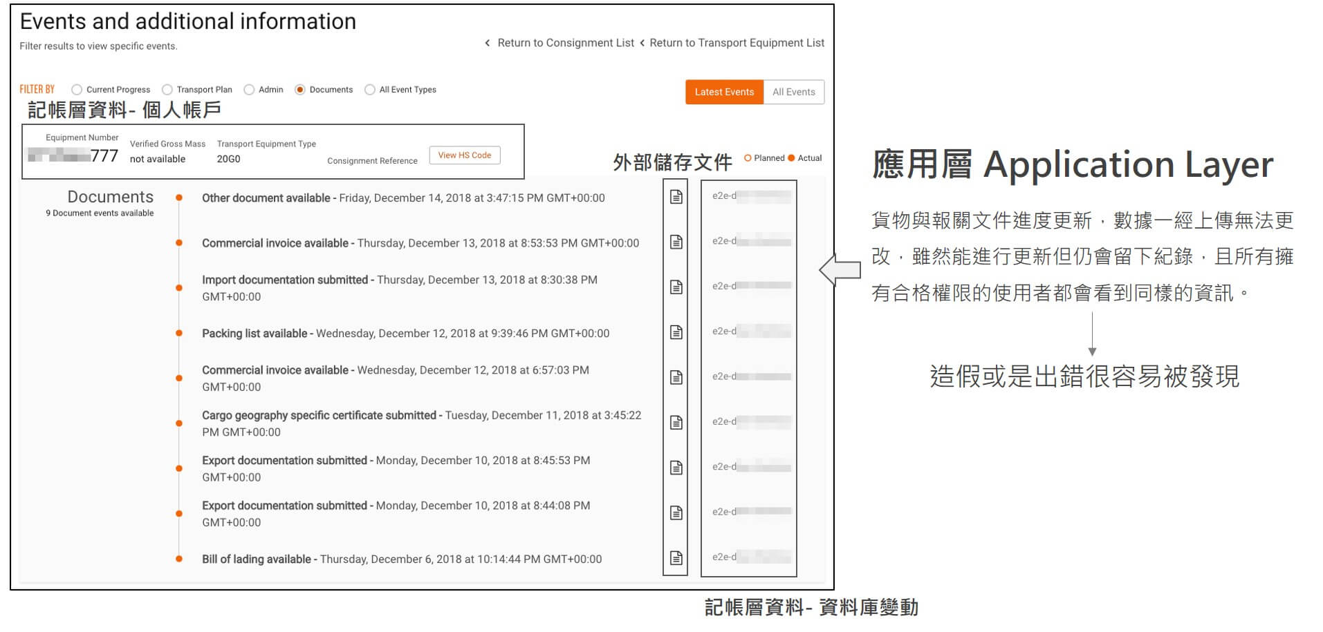Click Import documentation submitted event text
This screenshot has height=632, width=1323.
pyautogui.click(x=400, y=288)
